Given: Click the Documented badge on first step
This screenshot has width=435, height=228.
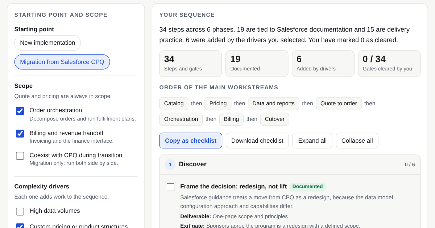Looking at the screenshot, I should (307, 187).
